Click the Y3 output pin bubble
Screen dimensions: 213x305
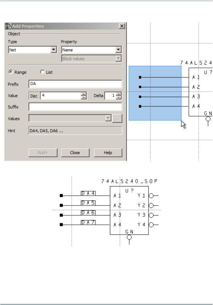click(151, 215)
